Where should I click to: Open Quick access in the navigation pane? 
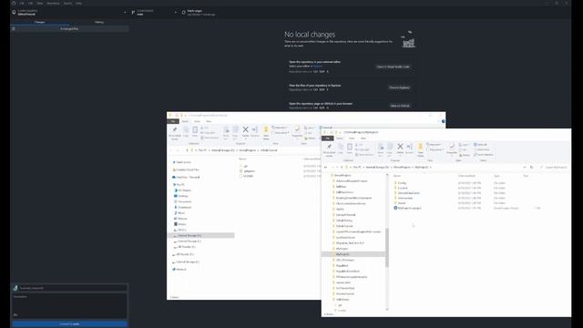coord(182,162)
